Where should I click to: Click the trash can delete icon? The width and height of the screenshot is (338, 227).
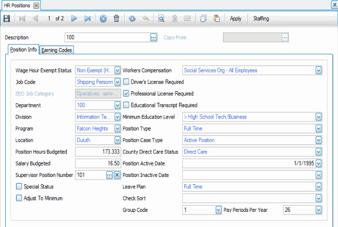point(116,19)
